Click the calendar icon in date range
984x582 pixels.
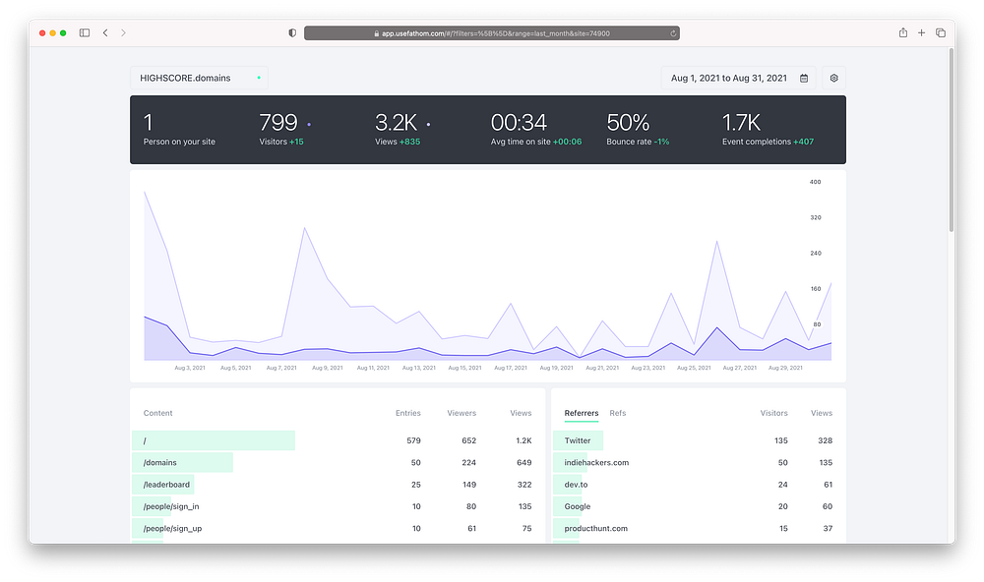click(x=804, y=79)
